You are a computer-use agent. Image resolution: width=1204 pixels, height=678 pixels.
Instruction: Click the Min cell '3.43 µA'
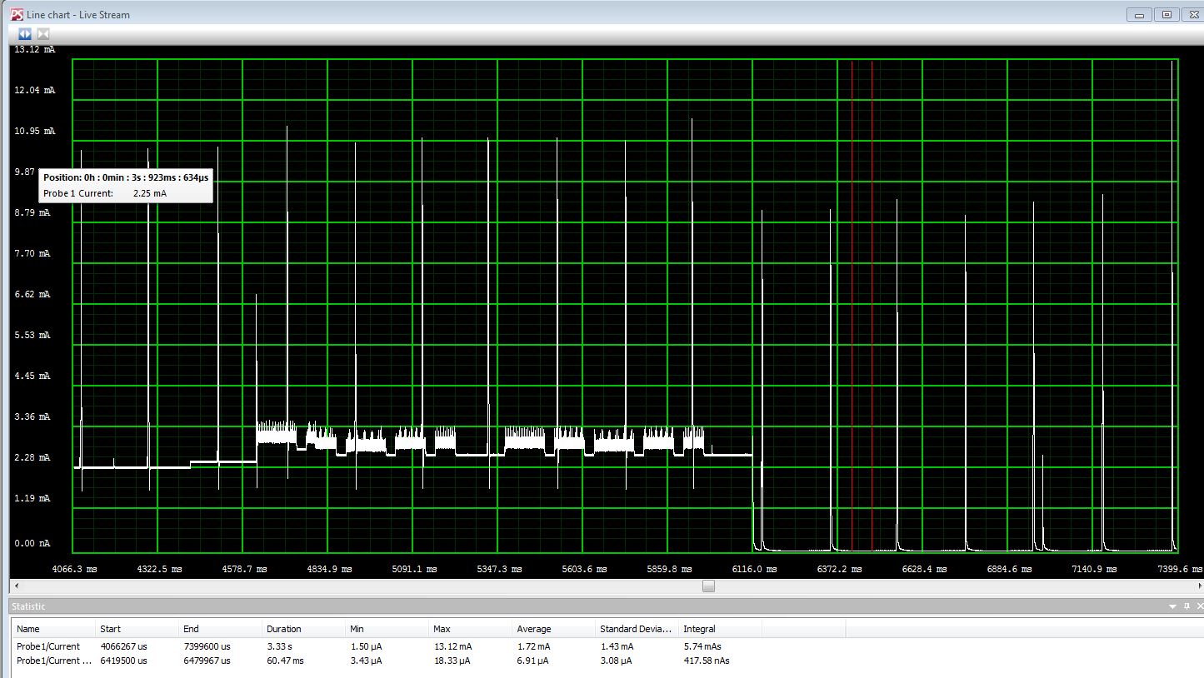(x=366, y=661)
